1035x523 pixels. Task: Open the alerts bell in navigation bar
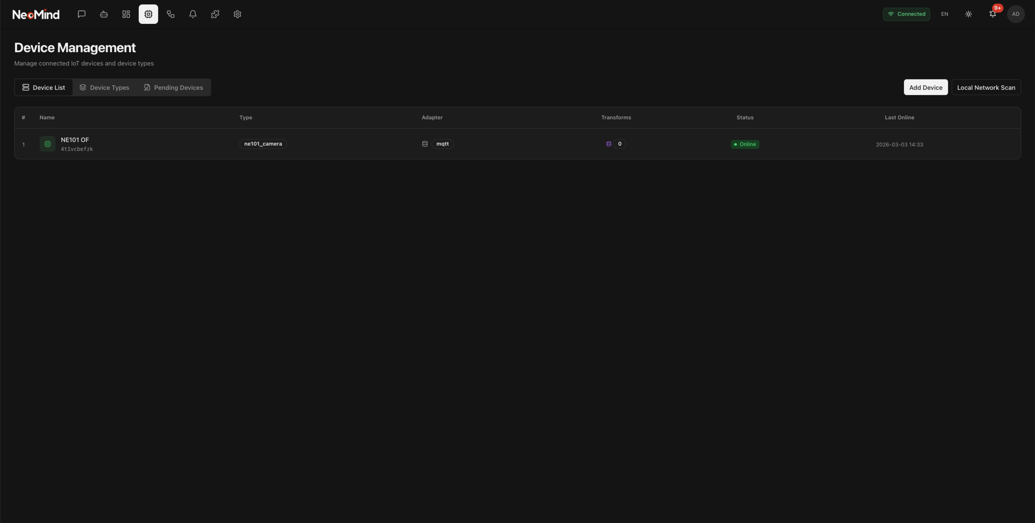coord(193,14)
